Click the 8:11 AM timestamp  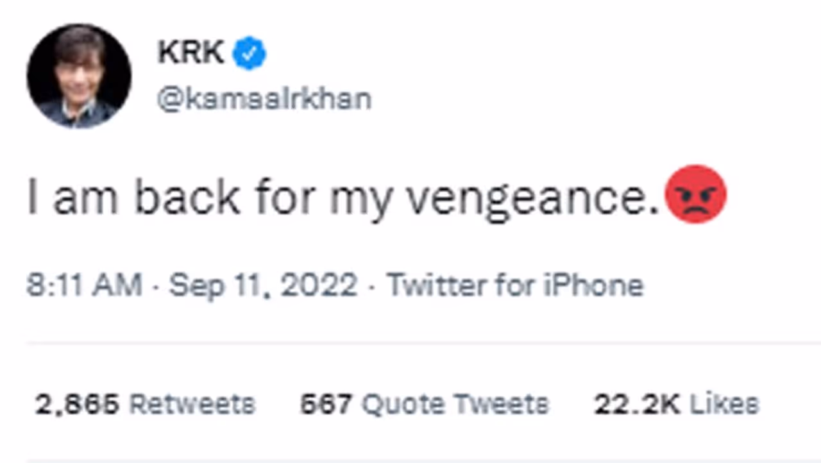pos(84,285)
